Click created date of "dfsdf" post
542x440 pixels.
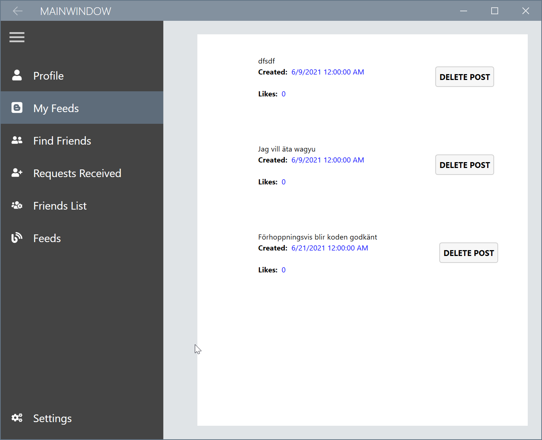(328, 72)
